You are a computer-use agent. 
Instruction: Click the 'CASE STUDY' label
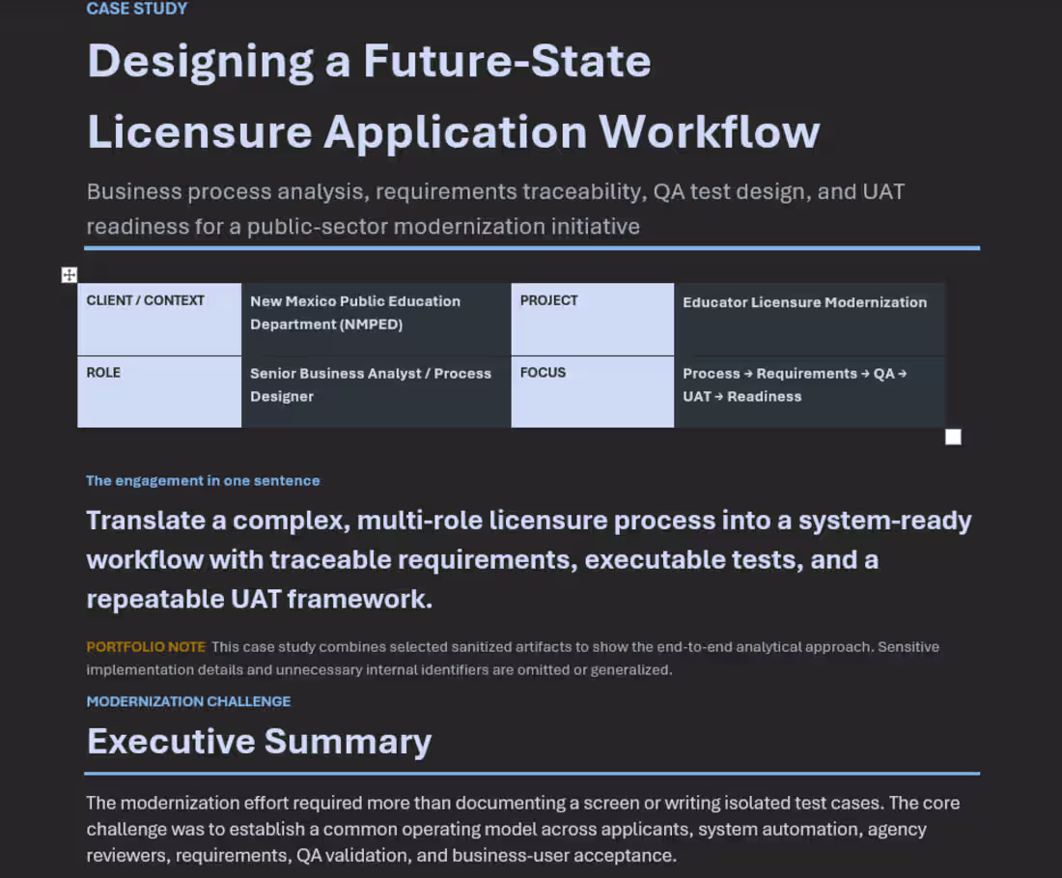137,9
